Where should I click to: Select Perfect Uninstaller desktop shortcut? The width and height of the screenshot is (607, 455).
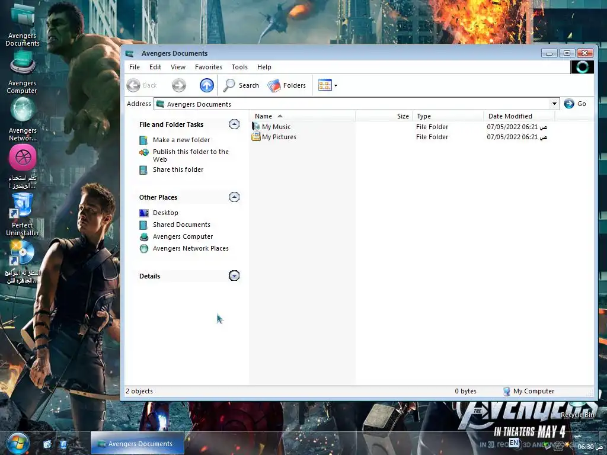(23, 214)
